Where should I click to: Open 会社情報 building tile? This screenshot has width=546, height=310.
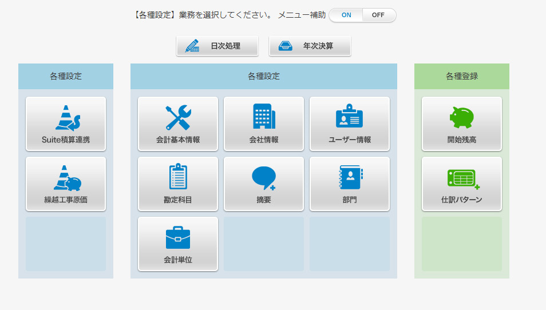(264, 124)
